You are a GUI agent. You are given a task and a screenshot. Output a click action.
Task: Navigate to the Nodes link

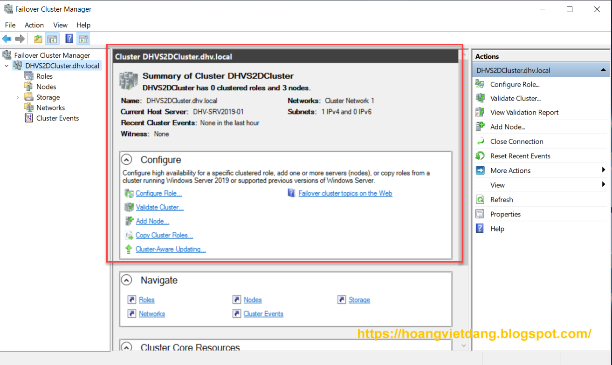point(253,300)
